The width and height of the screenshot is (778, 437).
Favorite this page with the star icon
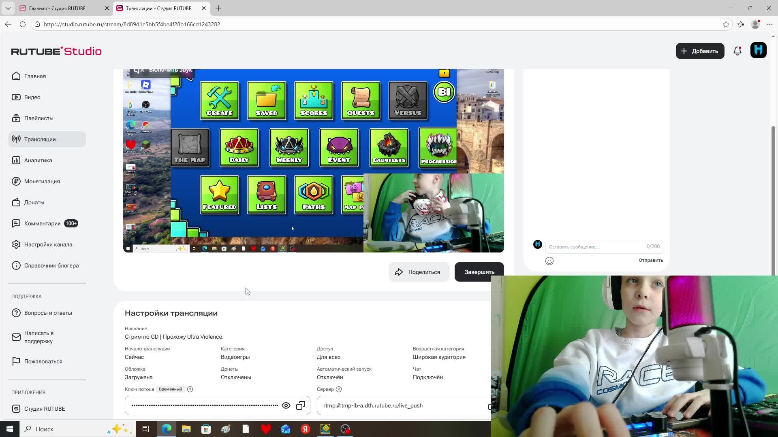click(726, 24)
